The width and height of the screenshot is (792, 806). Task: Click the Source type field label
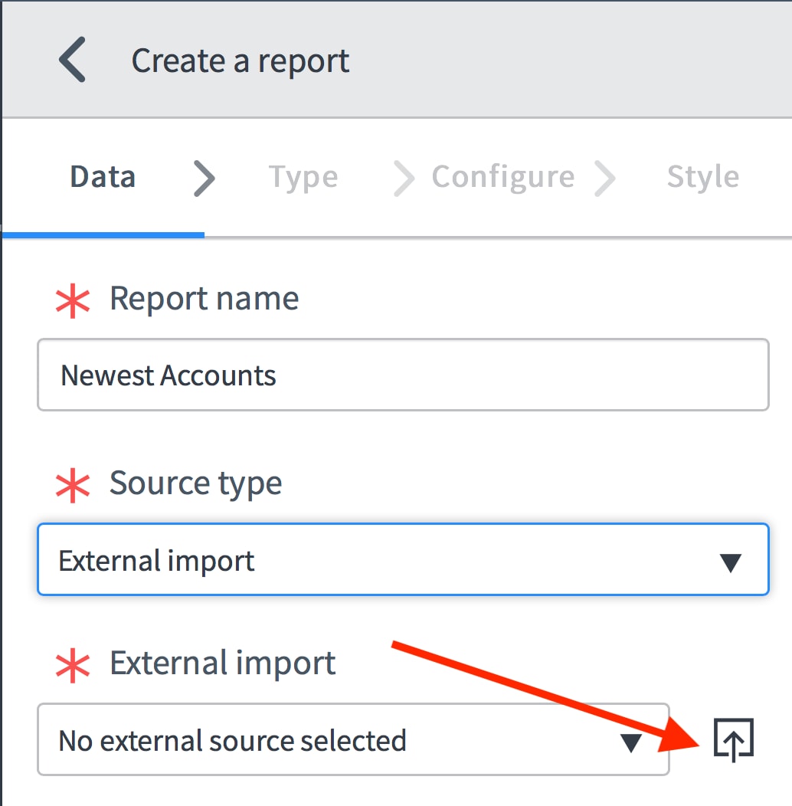(195, 483)
